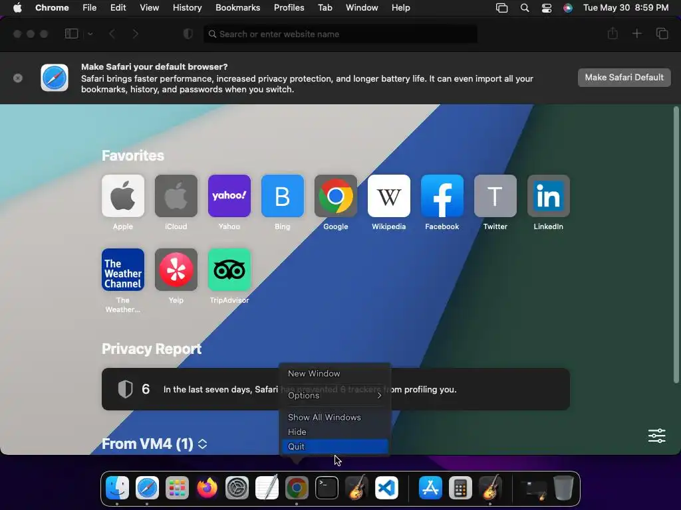Screen dimensions: 681x510
Task: Open Launchpad from the Dock
Action: [x=177, y=488]
